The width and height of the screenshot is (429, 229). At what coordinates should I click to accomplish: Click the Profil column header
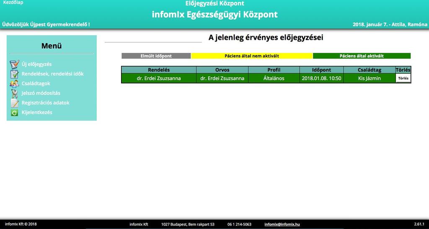(274, 70)
